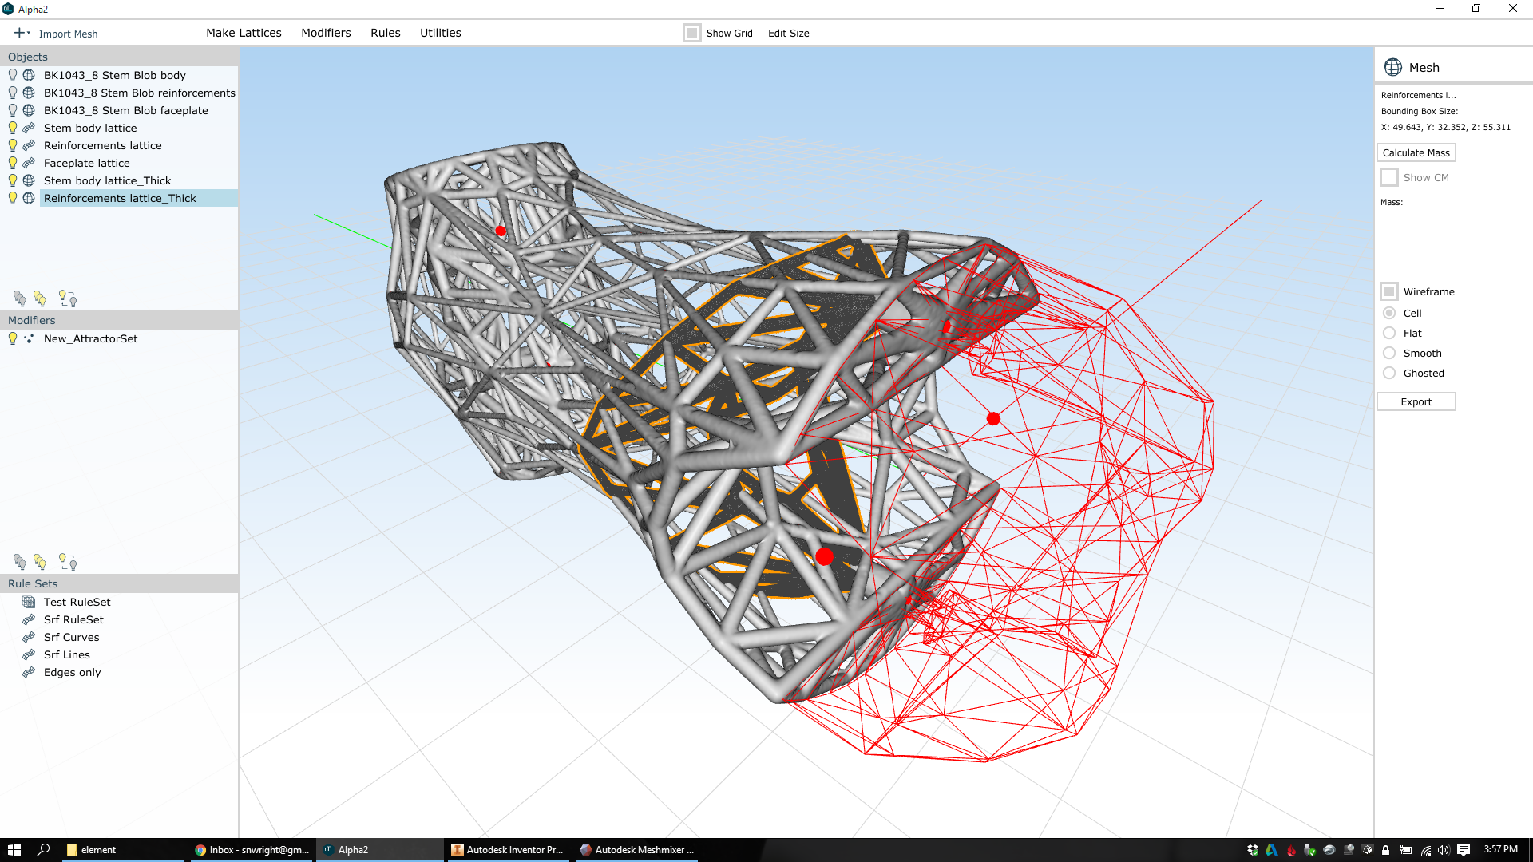This screenshot has height=862, width=1533.
Task: Select Edges only rule set
Action: [72, 672]
